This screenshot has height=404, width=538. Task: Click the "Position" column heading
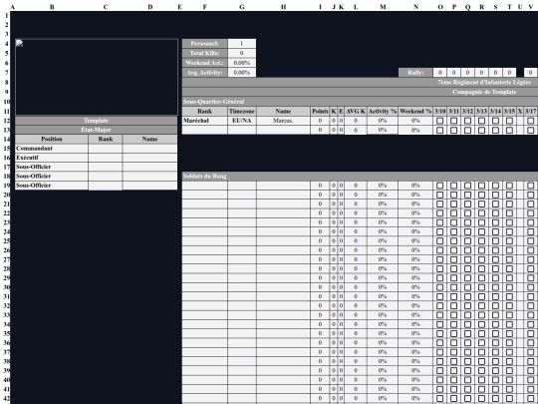pos(52,139)
